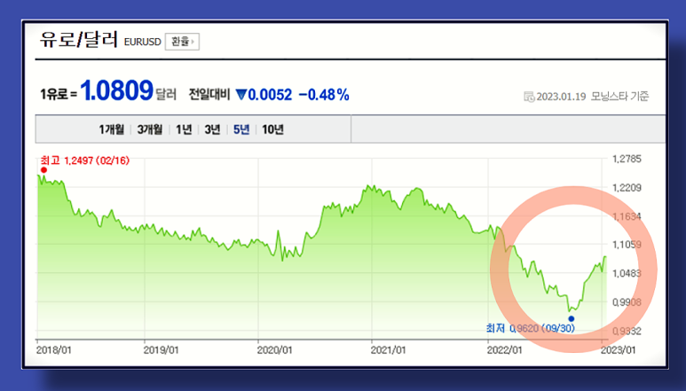The width and height of the screenshot is (686, 391).
Task: Click the -0.48% change percentage
Action: (324, 94)
